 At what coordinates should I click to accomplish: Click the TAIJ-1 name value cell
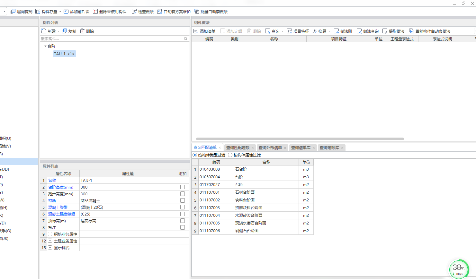(128, 181)
